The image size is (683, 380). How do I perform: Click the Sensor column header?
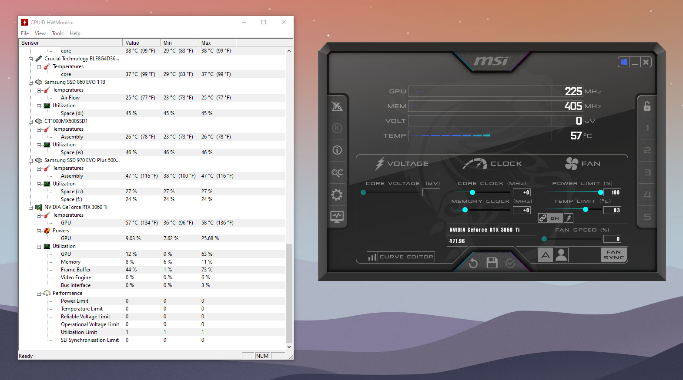(x=70, y=43)
